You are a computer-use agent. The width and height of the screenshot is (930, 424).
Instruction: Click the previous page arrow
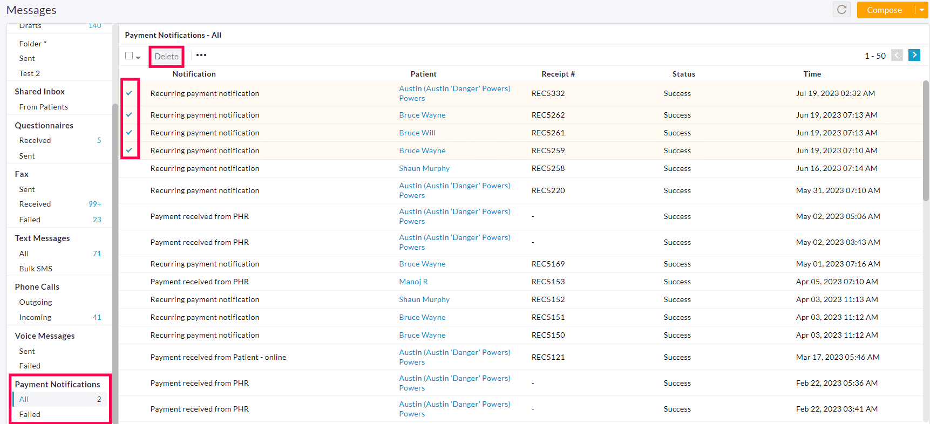pyautogui.click(x=897, y=55)
